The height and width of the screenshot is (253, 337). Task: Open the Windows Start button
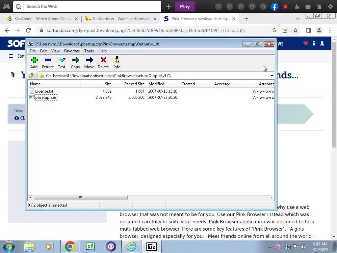coord(9,246)
